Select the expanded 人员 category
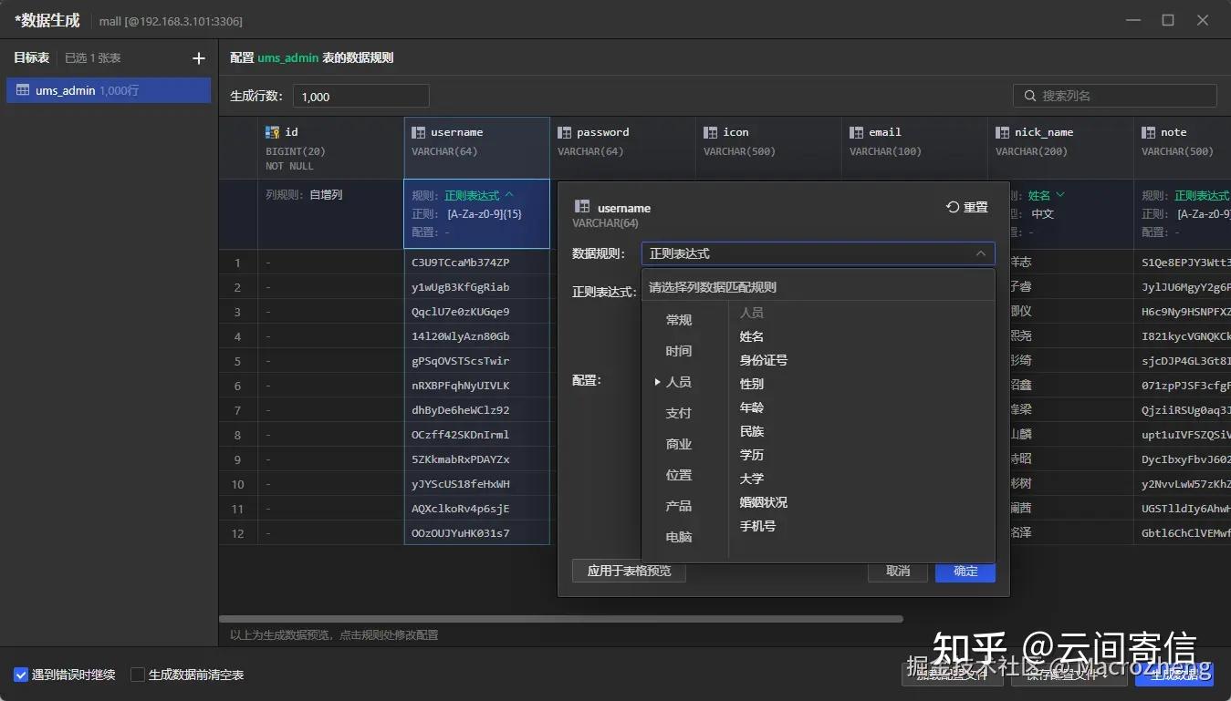The width and height of the screenshot is (1231, 701). click(x=679, y=382)
